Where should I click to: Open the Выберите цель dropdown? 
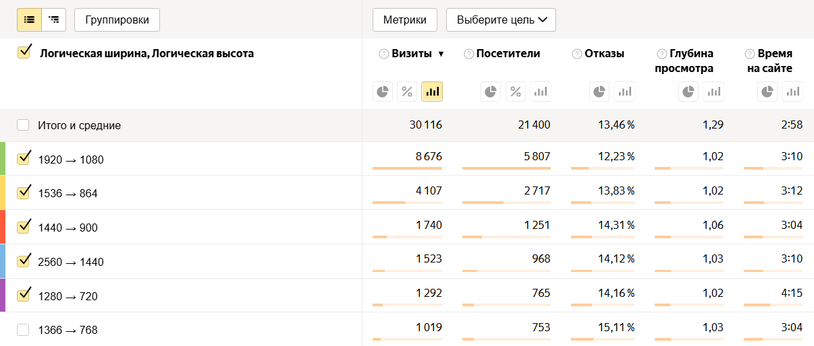501,20
